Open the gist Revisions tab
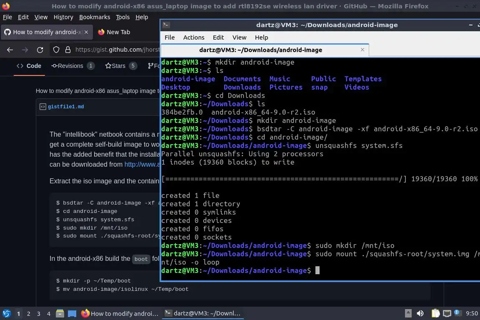Image resolution: width=480 pixels, height=320 pixels. [73, 66]
